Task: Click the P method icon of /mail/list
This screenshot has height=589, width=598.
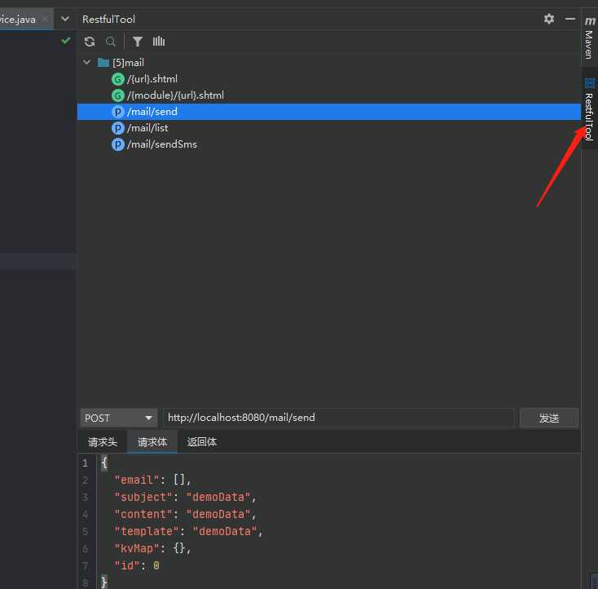Action: pyautogui.click(x=118, y=128)
